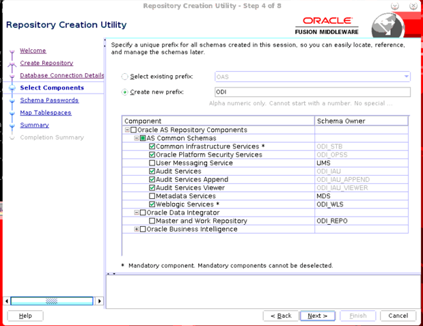The image size is (423, 326).
Task: Click Map Tablespaces step marker icon
Action: tap(12, 113)
